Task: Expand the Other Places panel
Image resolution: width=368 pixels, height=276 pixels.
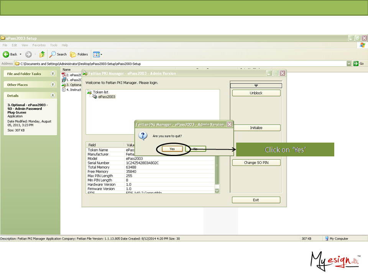Action: (53, 85)
